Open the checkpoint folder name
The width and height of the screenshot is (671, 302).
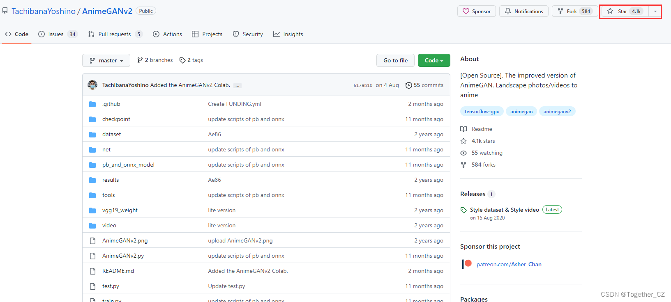[x=116, y=119]
